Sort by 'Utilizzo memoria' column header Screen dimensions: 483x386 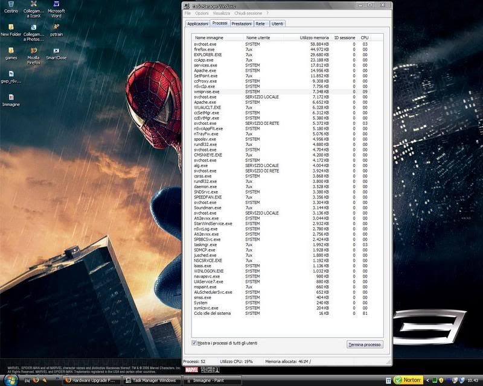pyautogui.click(x=314, y=37)
